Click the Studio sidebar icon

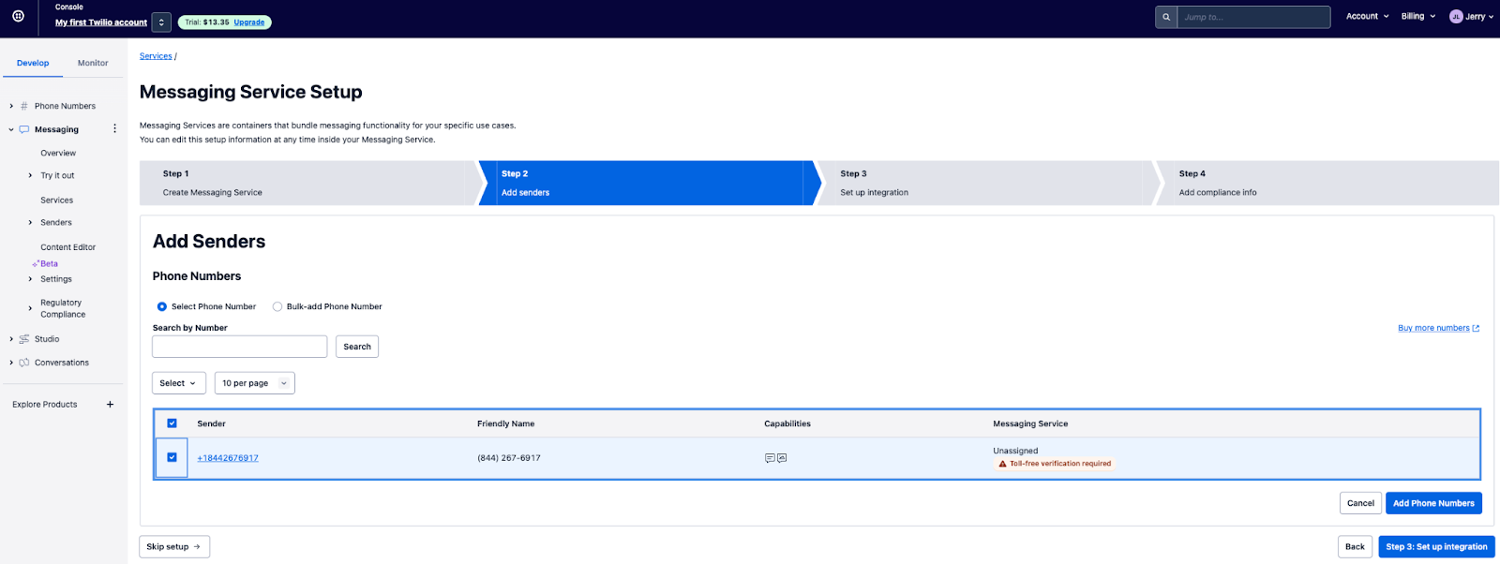click(x=24, y=339)
